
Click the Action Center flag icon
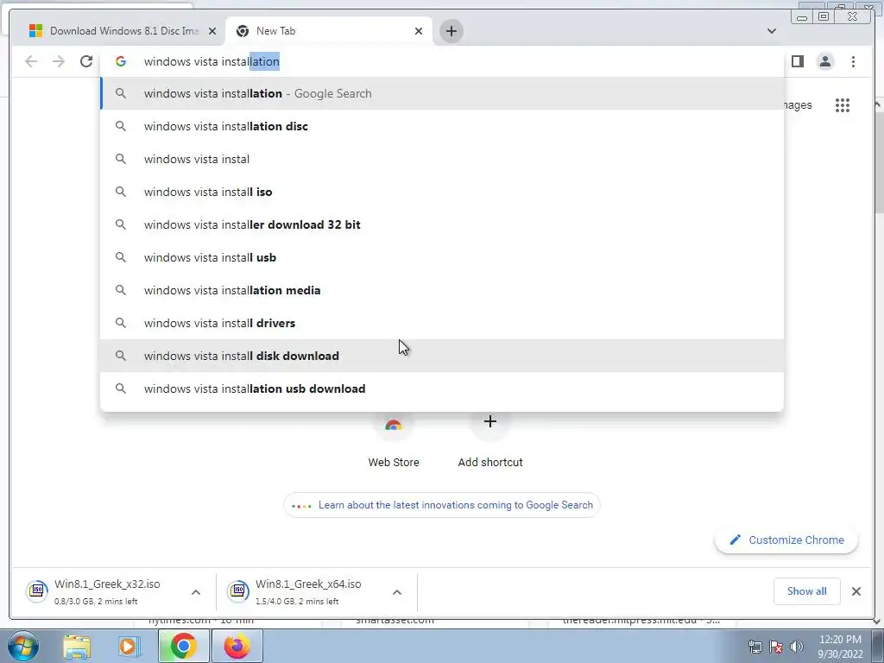(776, 647)
